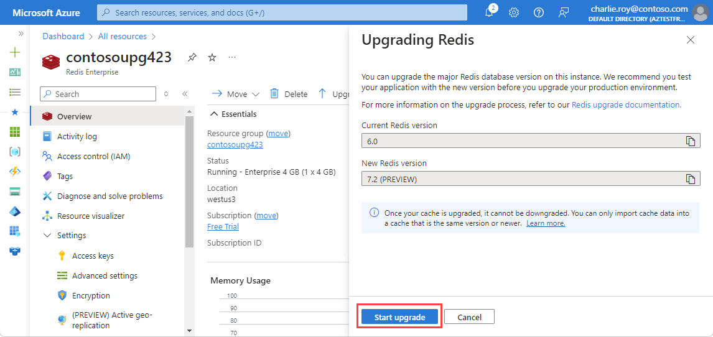This screenshot has height=337, width=713.
Task: Click the help question mark icon
Action: tap(539, 12)
